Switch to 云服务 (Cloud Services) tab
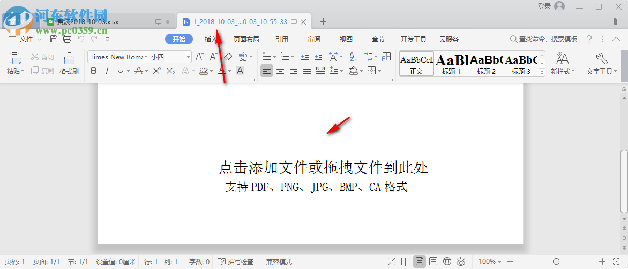Image resolution: width=628 pixels, height=269 pixels. 449,39
